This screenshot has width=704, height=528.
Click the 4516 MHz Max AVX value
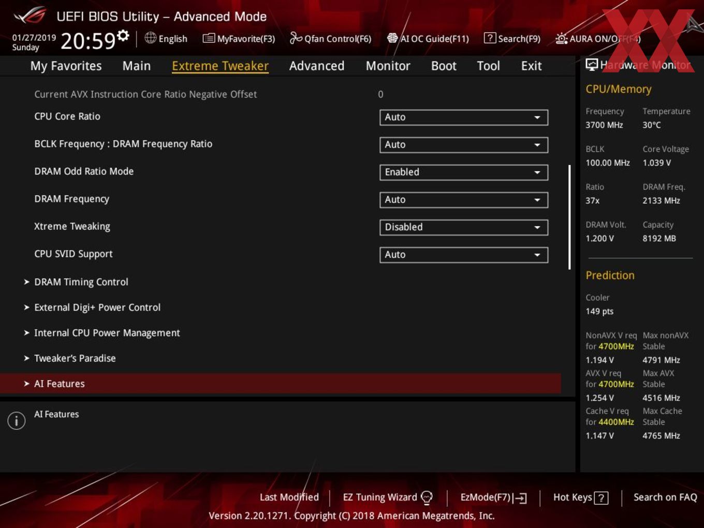tap(661, 398)
